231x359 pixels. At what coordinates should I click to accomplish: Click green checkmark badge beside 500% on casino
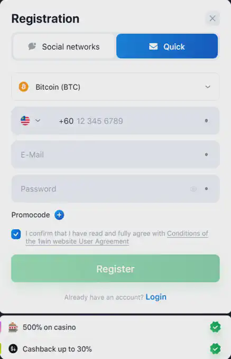tap(216, 327)
